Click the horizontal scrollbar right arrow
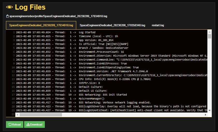This screenshot has height=132, width=218. (206, 115)
